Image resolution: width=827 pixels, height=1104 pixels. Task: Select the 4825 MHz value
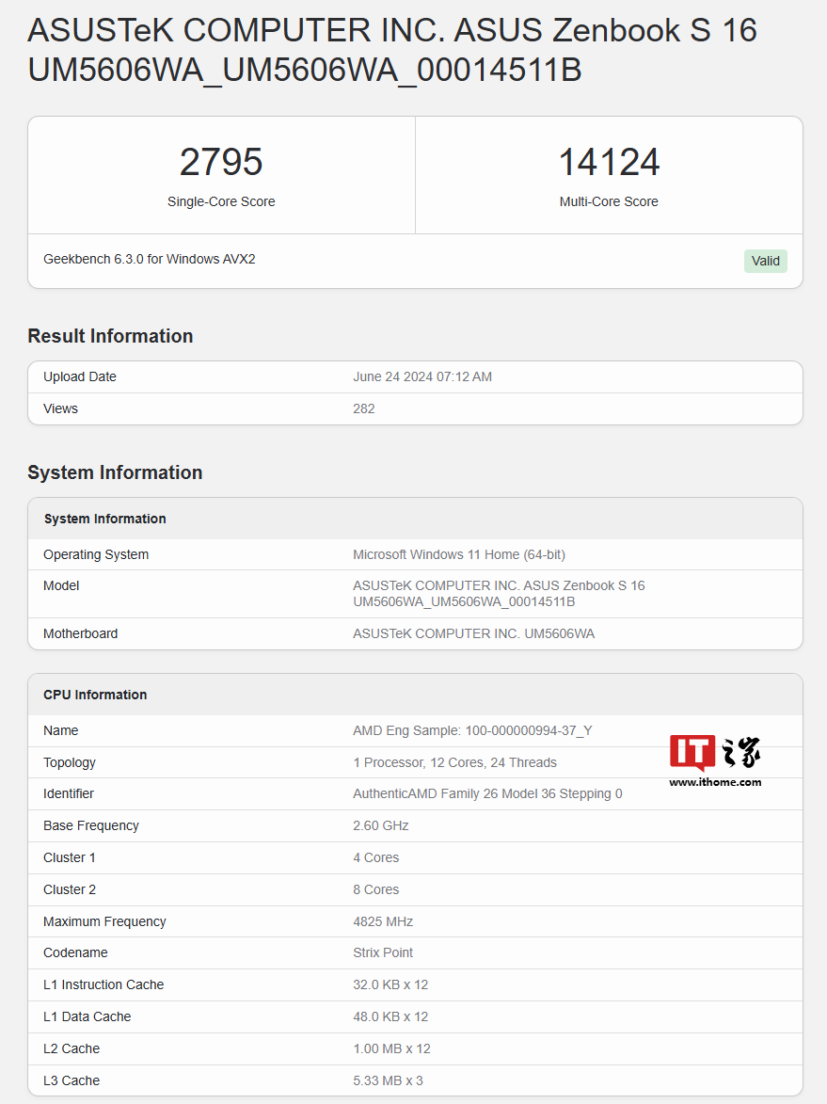tap(383, 921)
